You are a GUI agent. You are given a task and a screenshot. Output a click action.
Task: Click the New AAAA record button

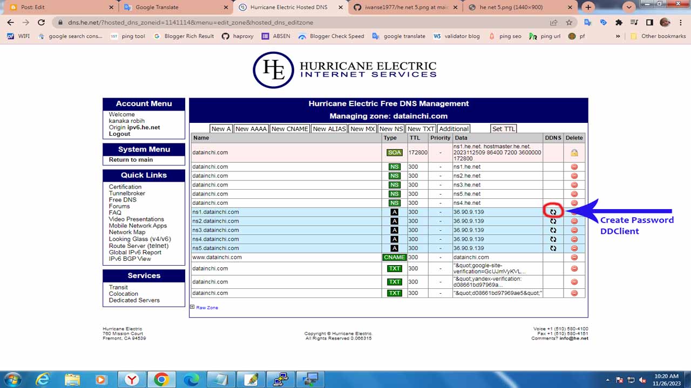[x=250, y=129]
